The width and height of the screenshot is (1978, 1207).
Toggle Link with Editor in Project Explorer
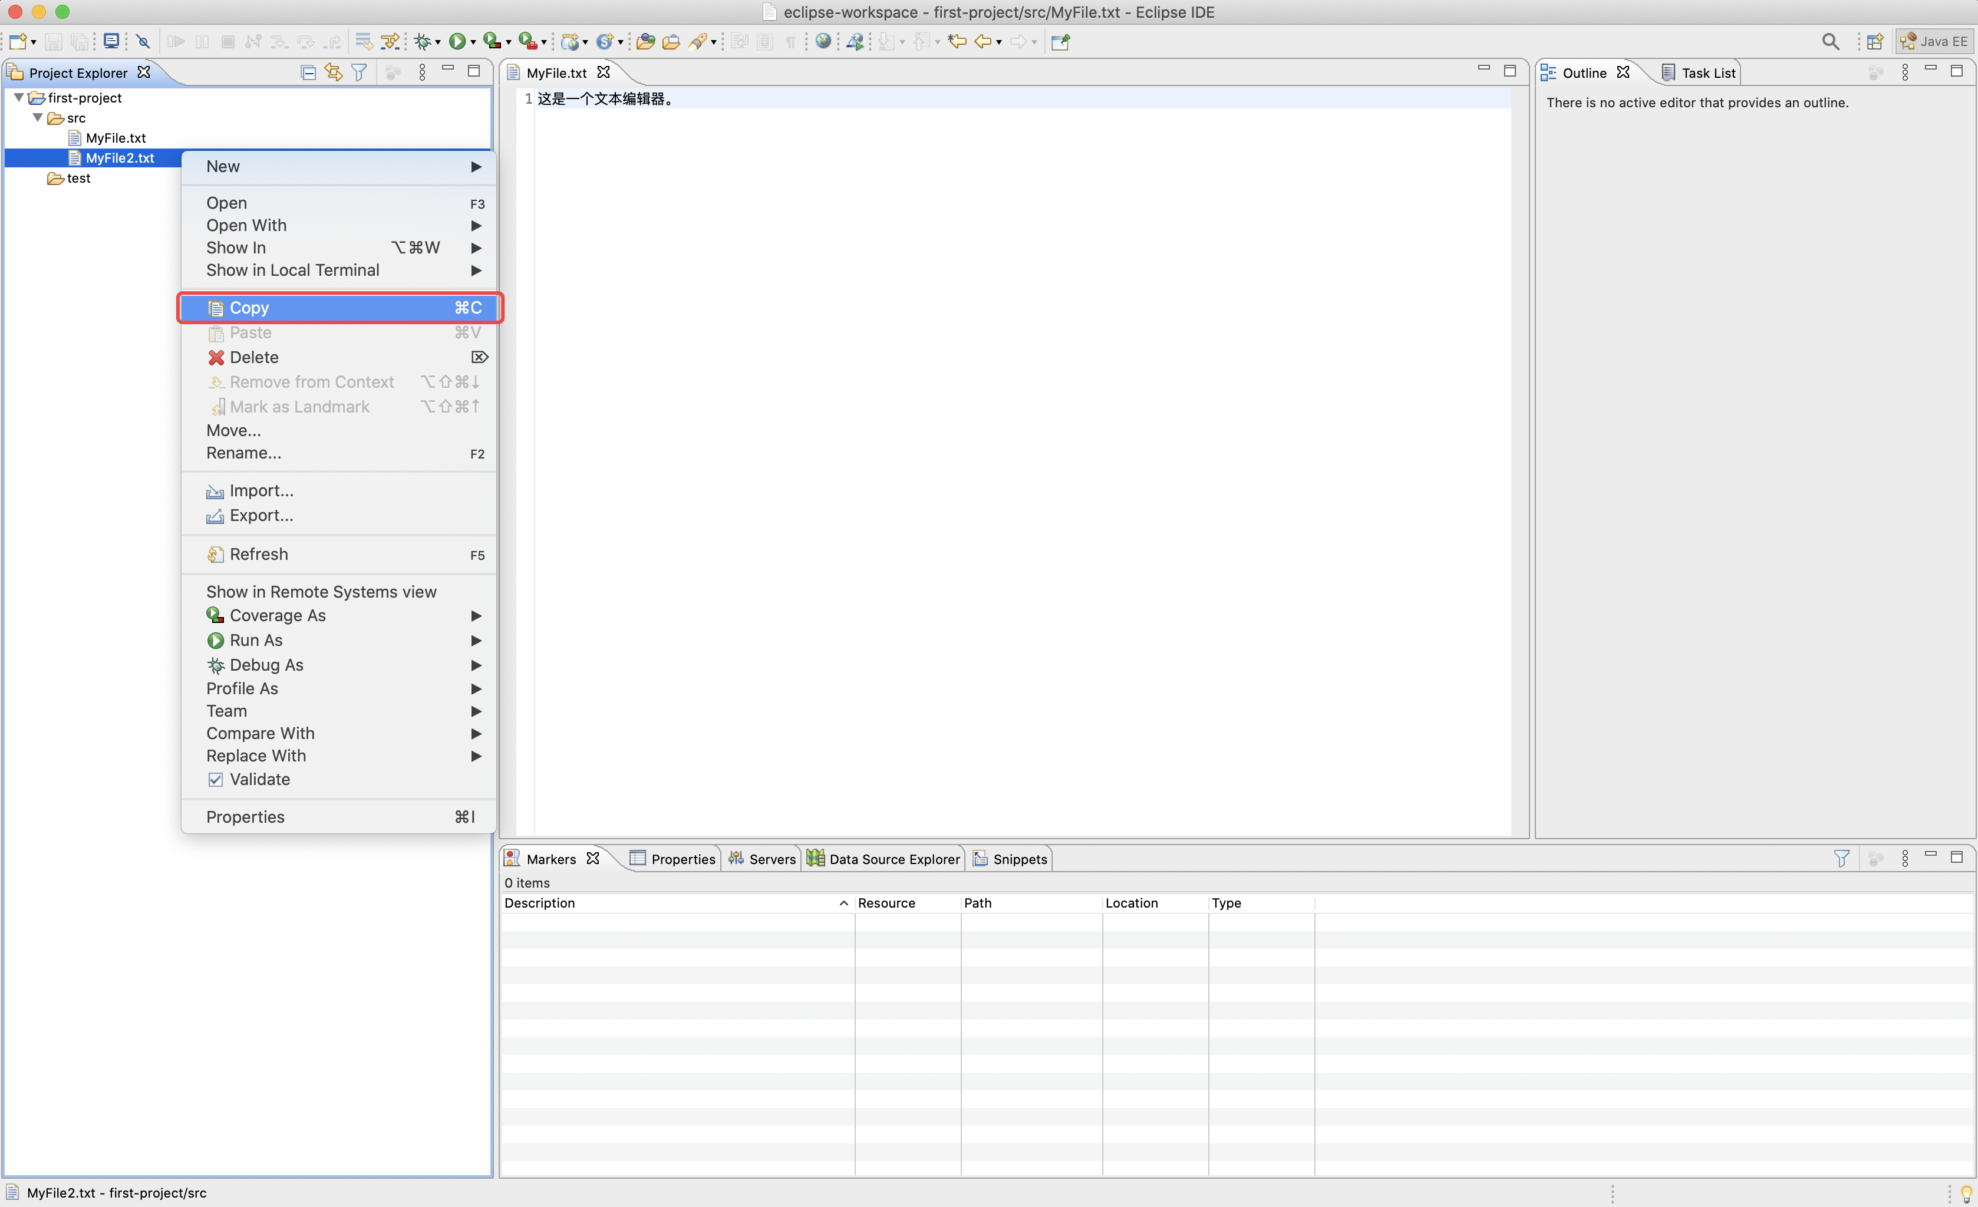point(333,72)
